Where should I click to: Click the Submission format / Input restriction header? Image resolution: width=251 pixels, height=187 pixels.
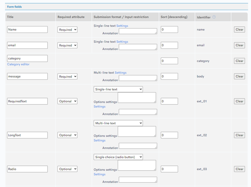coord(121,17)
